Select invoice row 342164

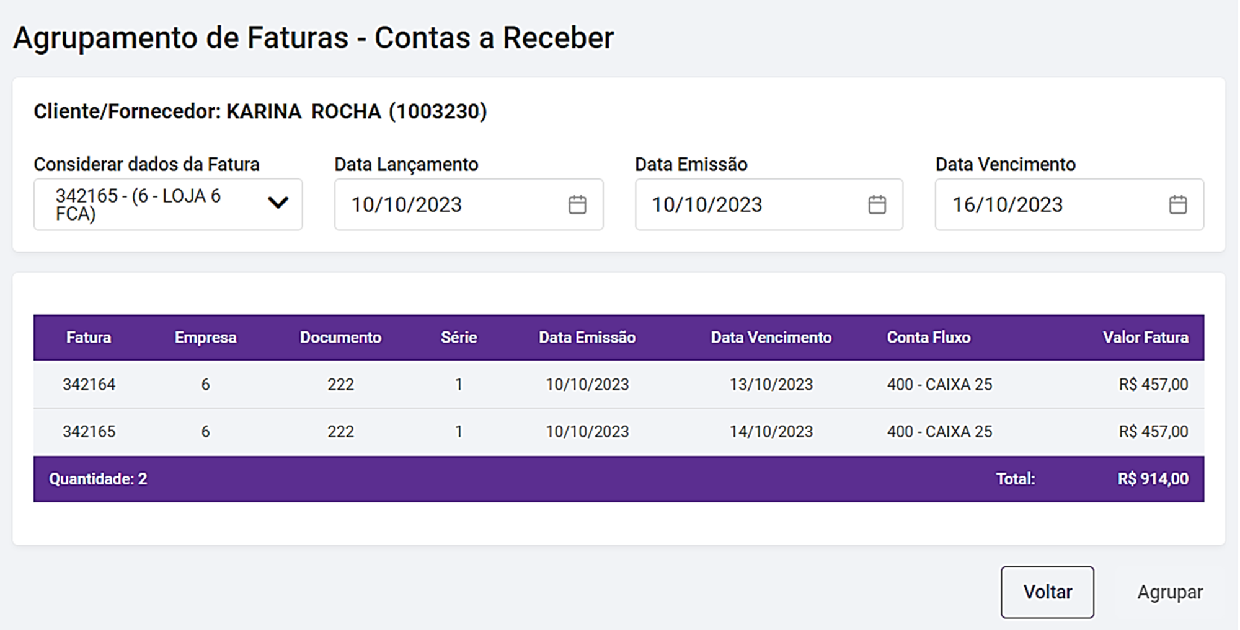[89, 385]
